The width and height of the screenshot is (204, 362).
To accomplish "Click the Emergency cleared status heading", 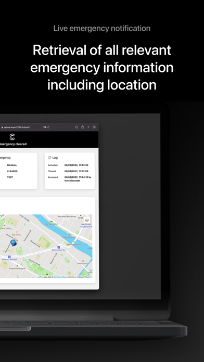I will point(13,144).
